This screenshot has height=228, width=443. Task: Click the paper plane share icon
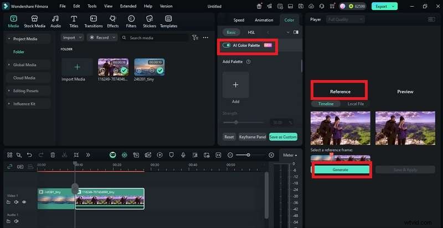tap(270, 6)
